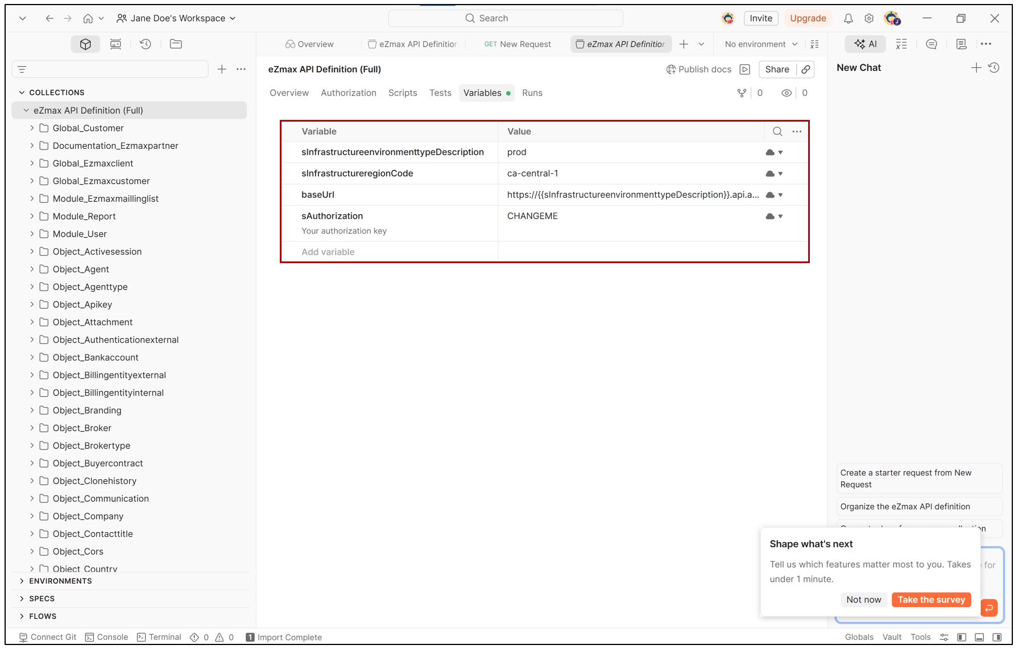
Task: Click Take the survey
Action: coord(931,600)
